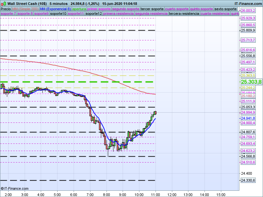Click the 8:00 time axis label
This screenshot has width=263, height=197.
pos(106,195)
